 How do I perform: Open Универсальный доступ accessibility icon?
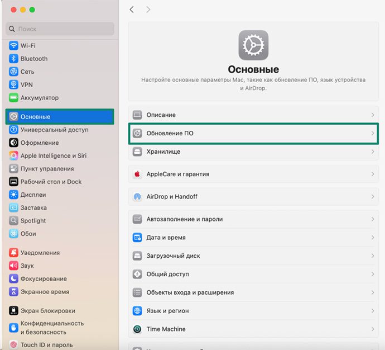click(x=13, y=130)
